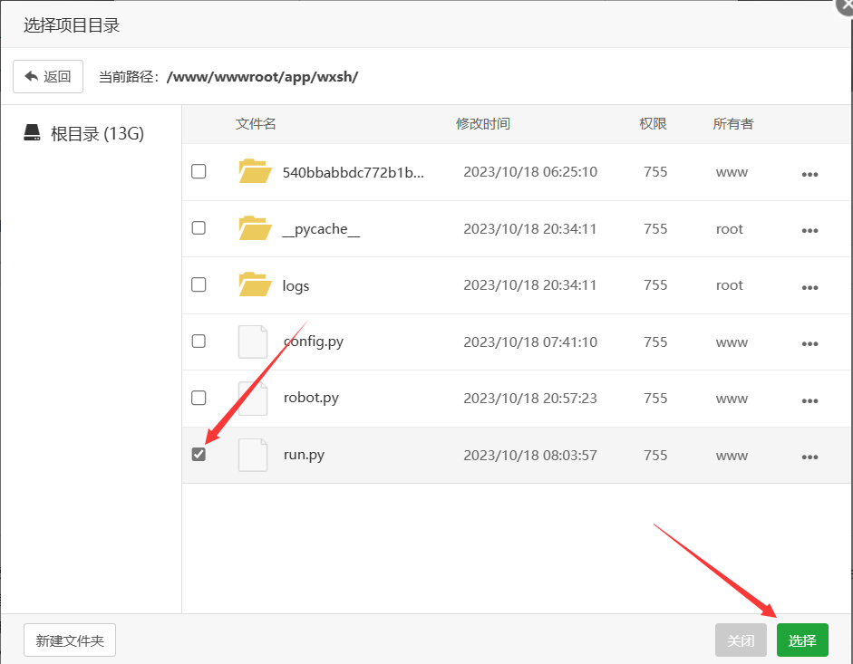Viewport: 853px width, 664px height.
Task: Open more options for __pycache__ row
Action: pyautogui.click(x=809, y=231)
